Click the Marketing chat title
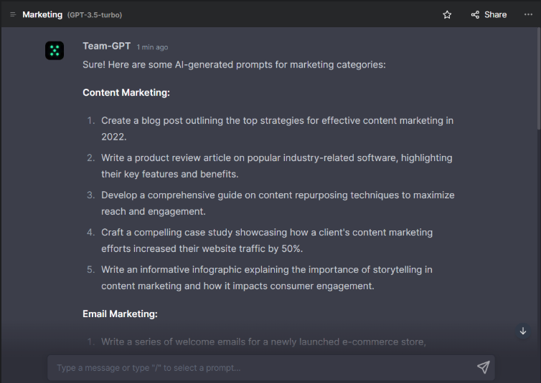The height and width of the screenshot is (383, 541). (42, 14)
